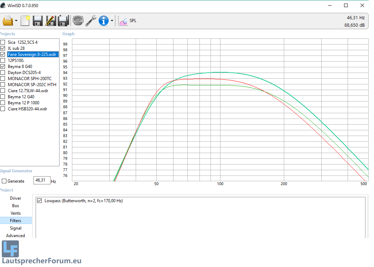The width and height of the screenshot is (374, 267).
Task: Click the Save As pencil-and-disk icon
Action: pos(51,21)
